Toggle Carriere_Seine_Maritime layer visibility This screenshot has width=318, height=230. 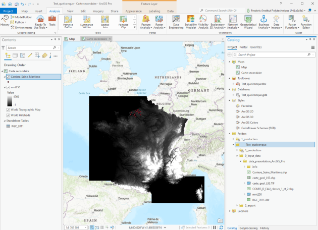point(8,77)
